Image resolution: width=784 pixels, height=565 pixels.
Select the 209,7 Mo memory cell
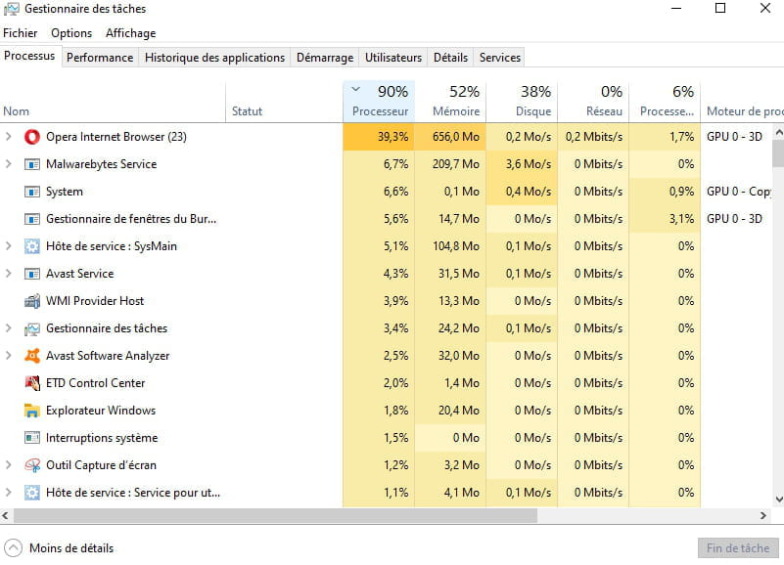coord(450,164)
